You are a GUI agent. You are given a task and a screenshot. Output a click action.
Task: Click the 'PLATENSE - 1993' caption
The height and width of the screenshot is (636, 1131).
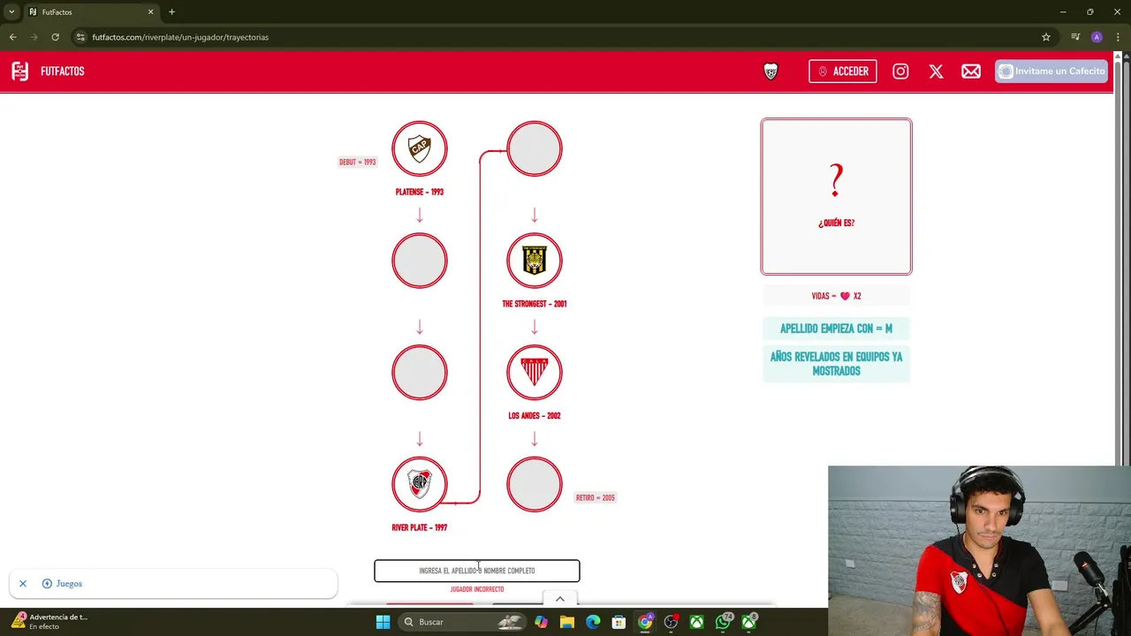(x=420, y=192)
